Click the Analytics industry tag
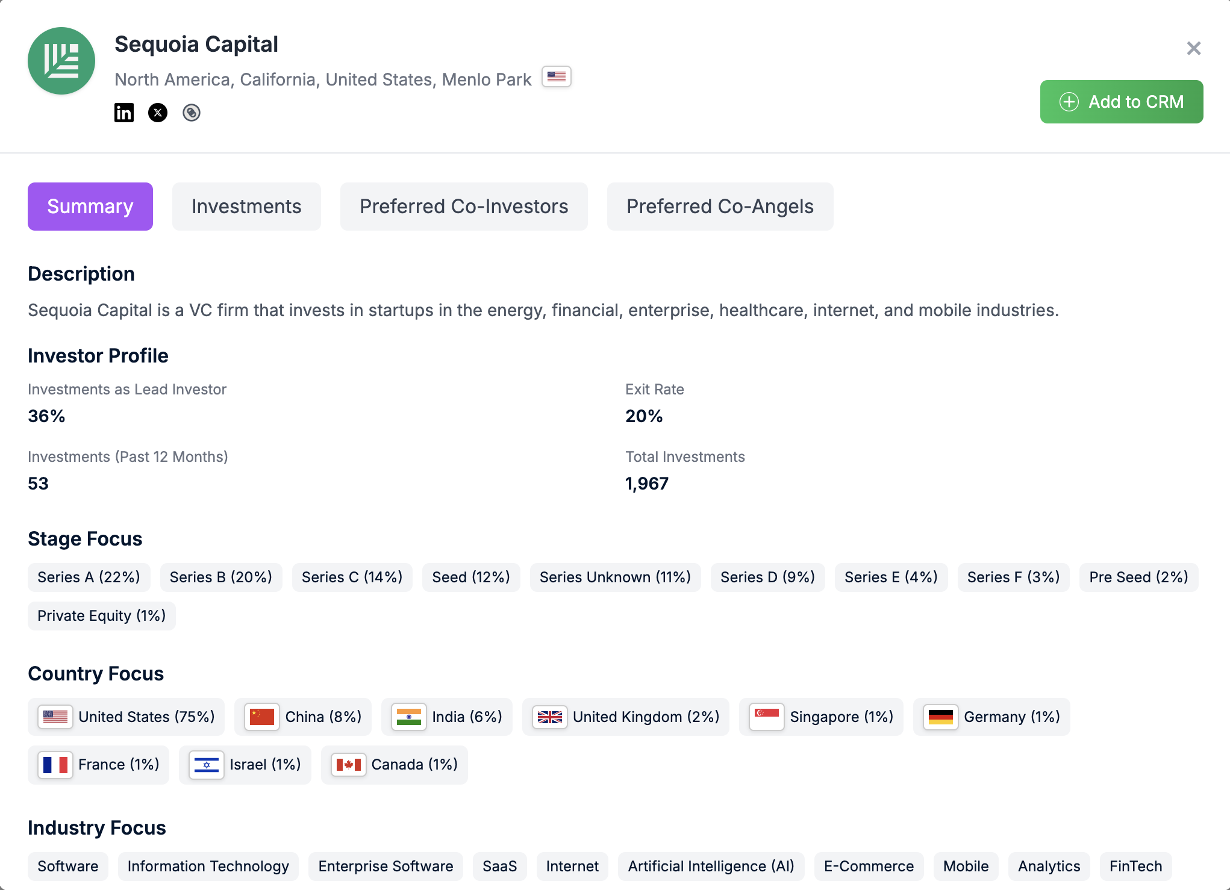Screen dimensions: 1230x890 point(1049,867)
